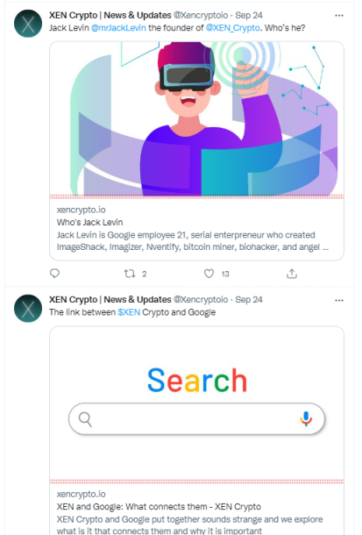The image size is (362, 535).
Task: Click the XEN avatar on the first tweet
Action: [28, 24]
